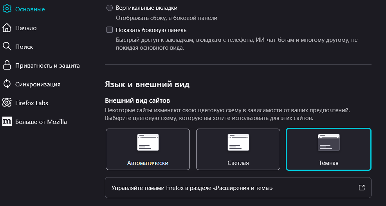This screenshot has height=206, width=386.
Task: Click the magnifier icon for Поиск
Action: click(7, 47)
